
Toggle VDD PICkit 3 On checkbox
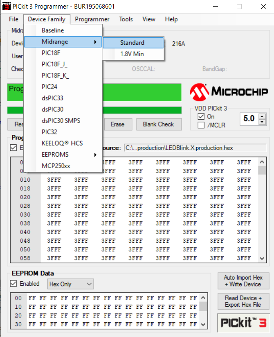pyautogui.click(x=201, y=116)
